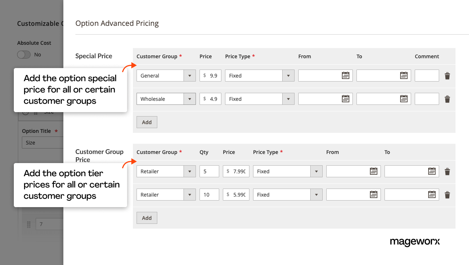Open the To calendar for the Qty 5 Retailer row
This screenshot has width=469, height=265.
[431, 171]
